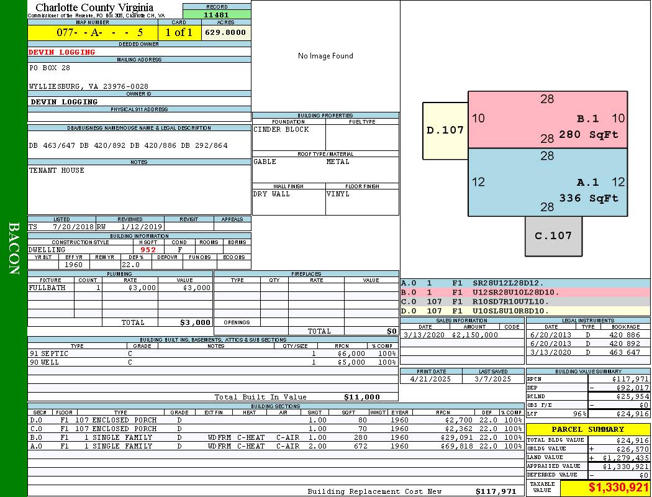Image resolution: width=652 pixels, height=497 pixels.
Task: Select sketch code row C.0 R10SD7R10U7L10
Action: click(525, 301)
